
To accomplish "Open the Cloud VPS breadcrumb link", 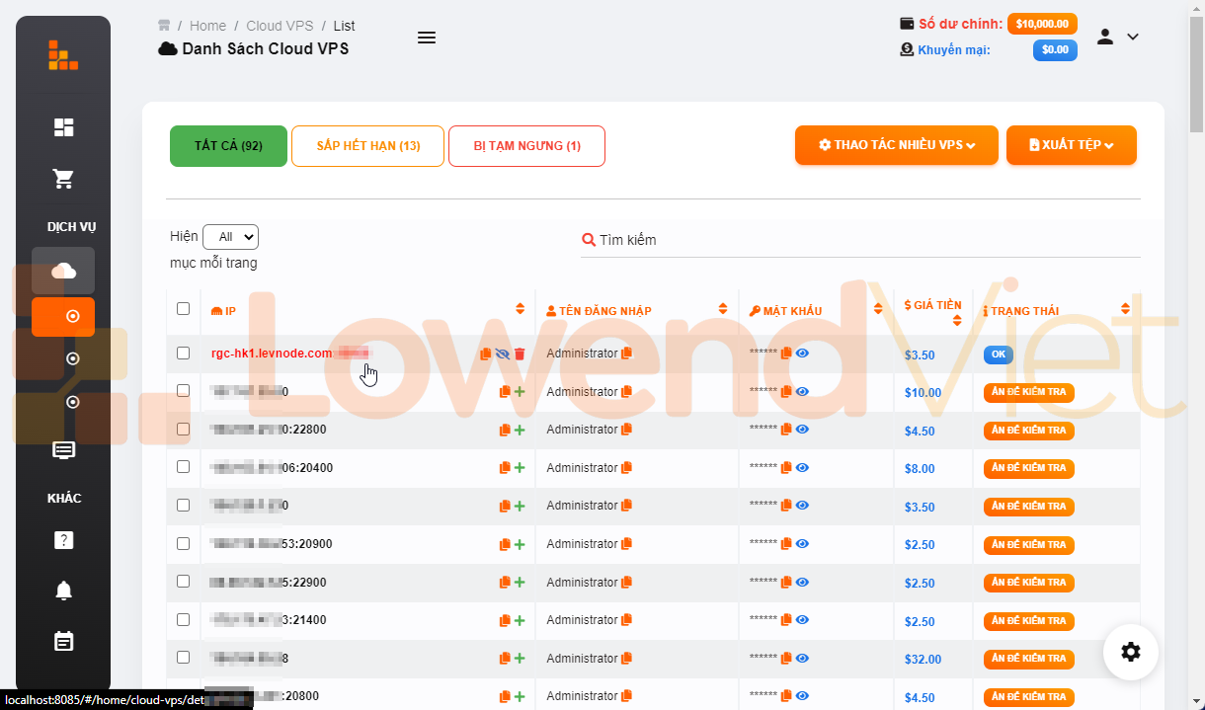I will (x=280, y=26).
